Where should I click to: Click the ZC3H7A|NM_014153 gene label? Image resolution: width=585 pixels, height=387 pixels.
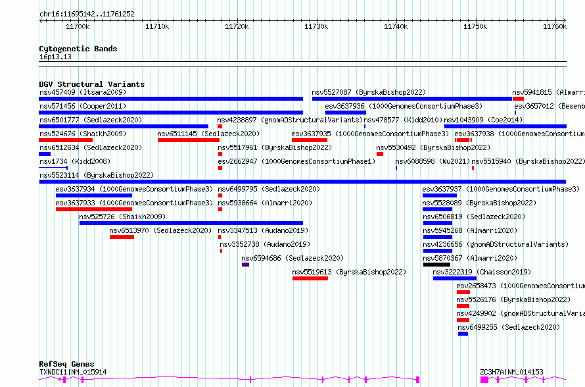click(x=511, y=372)
